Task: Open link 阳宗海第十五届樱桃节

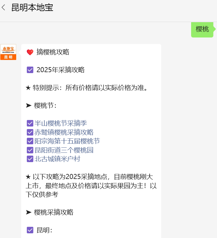Action: (x=67, y=141)
